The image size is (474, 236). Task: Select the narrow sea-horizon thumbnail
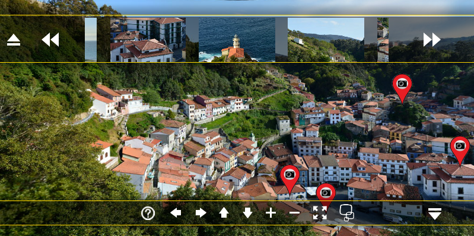(x=91, y=40)
